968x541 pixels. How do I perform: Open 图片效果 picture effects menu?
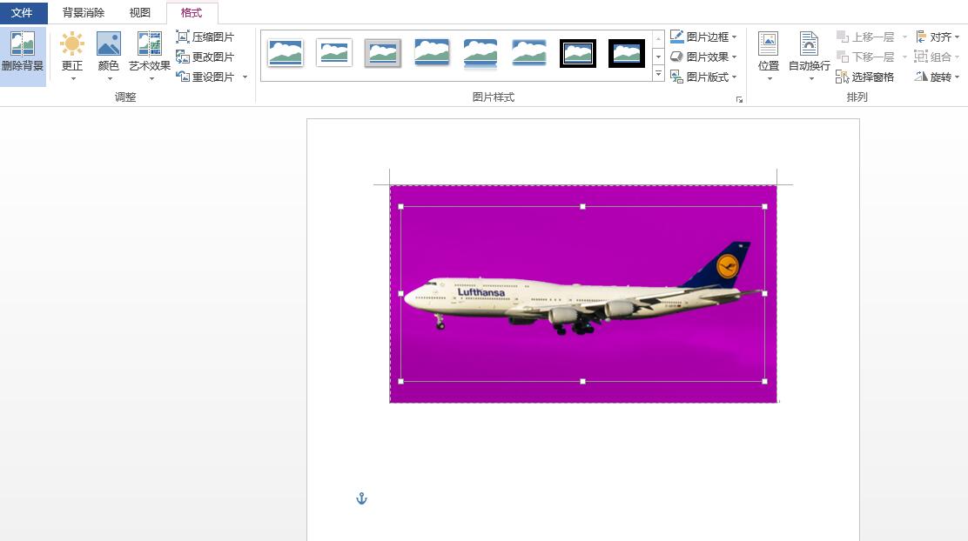703,57
